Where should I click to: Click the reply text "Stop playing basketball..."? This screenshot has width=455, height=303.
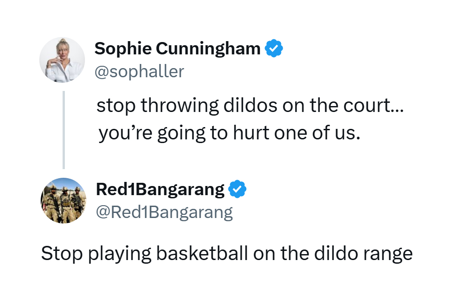tap(227, 254)
